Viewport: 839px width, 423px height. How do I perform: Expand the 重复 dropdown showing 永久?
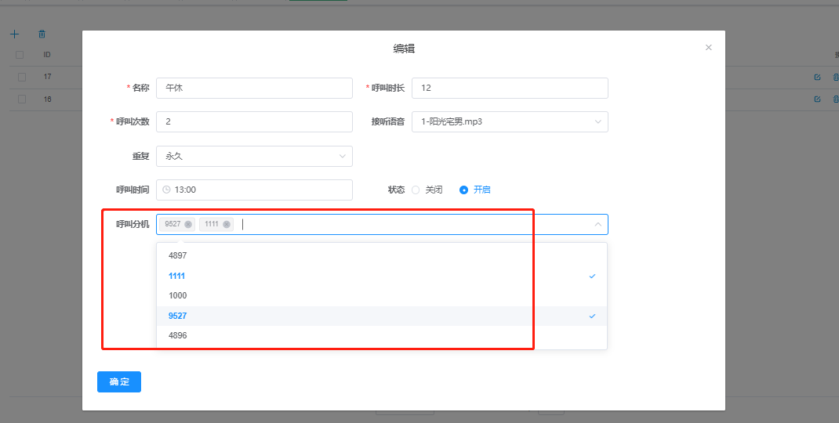click(254, 156)
